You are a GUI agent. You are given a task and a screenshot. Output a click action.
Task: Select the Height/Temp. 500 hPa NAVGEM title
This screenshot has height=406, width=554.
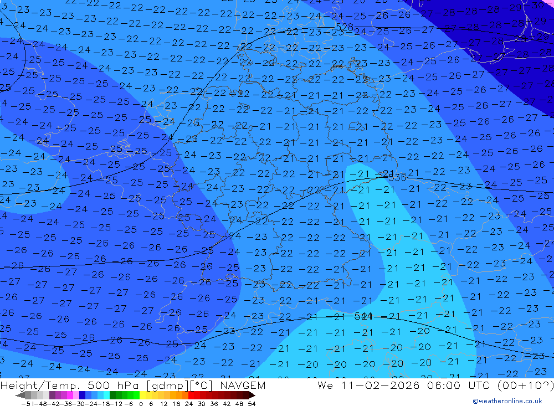[x=133, y=385]
